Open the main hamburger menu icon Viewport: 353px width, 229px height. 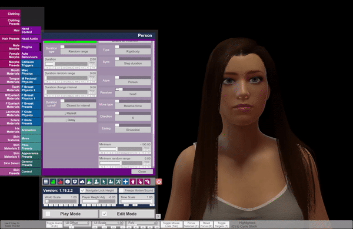pos(46,181)
